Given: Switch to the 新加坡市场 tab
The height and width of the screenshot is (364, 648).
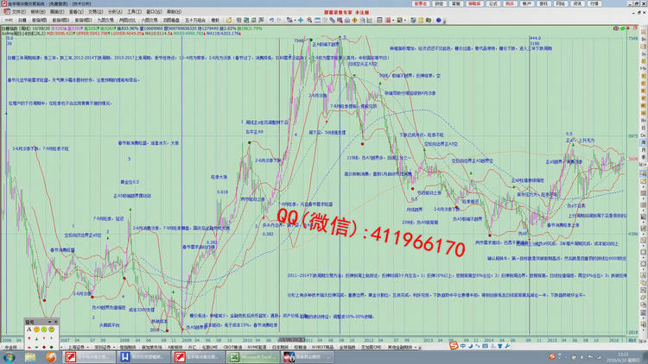Looking at the screenshot, I should click(x=152, y=347).
